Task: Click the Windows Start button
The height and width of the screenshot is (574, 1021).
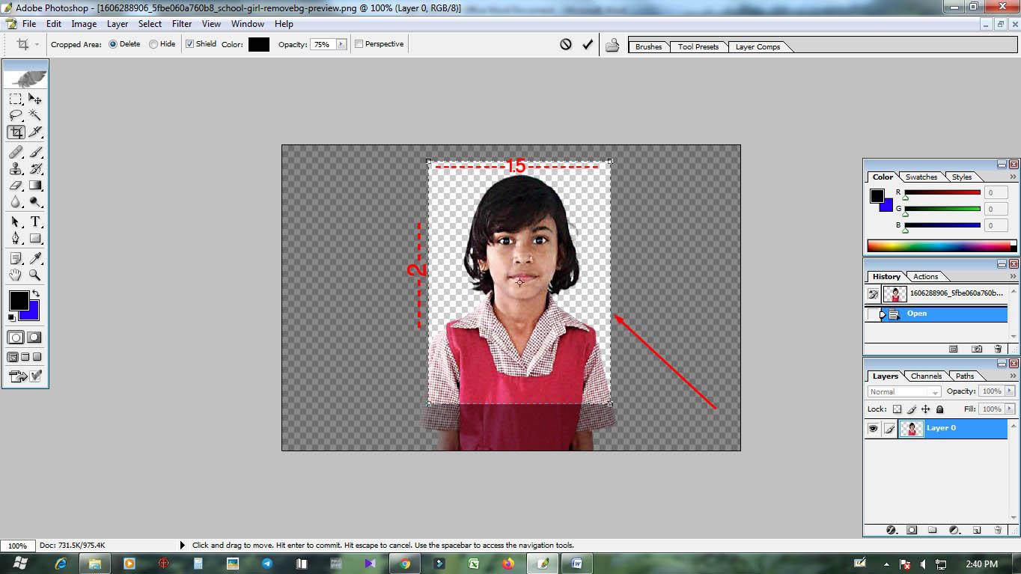Action: pos(19,563)
